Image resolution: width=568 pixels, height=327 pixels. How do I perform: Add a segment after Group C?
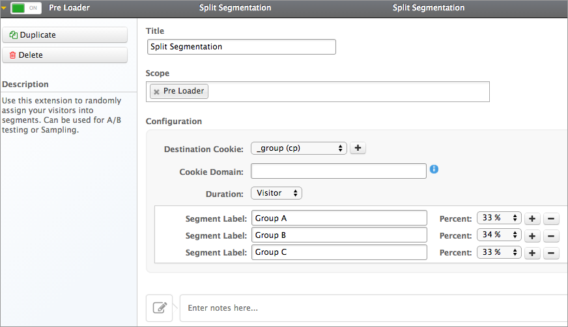tap(532, 253)
